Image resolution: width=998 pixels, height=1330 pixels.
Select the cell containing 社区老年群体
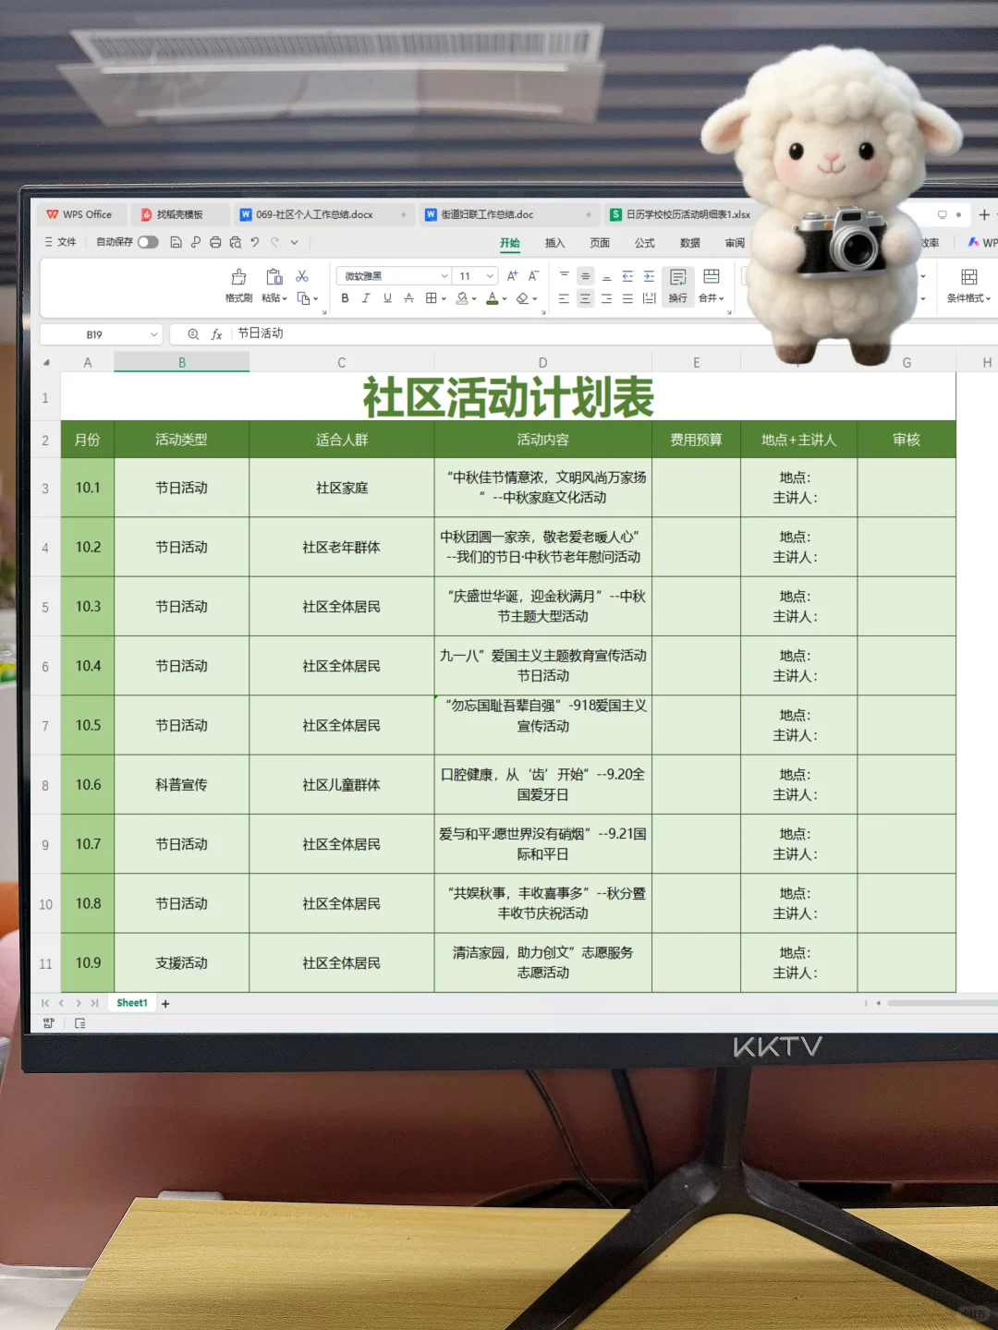click(x=342, y=547)
